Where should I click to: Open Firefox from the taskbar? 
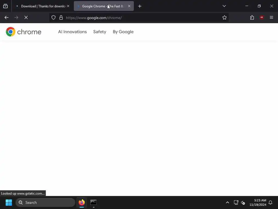82,202
